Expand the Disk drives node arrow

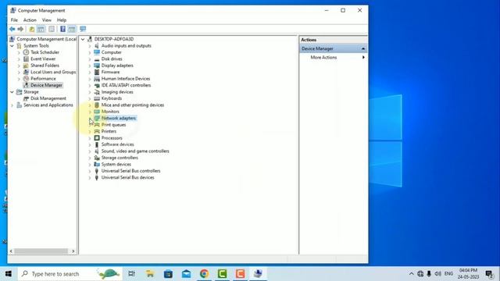click(x=90, y=59)
